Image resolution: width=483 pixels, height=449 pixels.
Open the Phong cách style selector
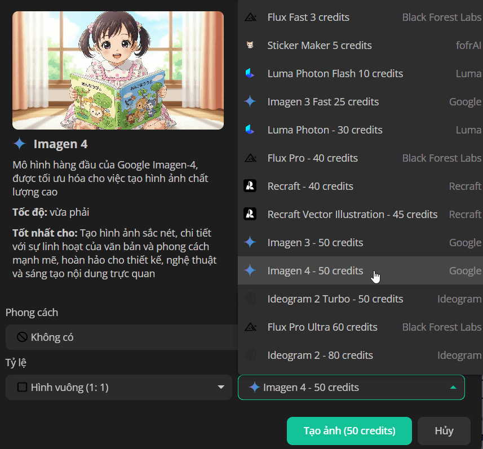pos(122,337)
